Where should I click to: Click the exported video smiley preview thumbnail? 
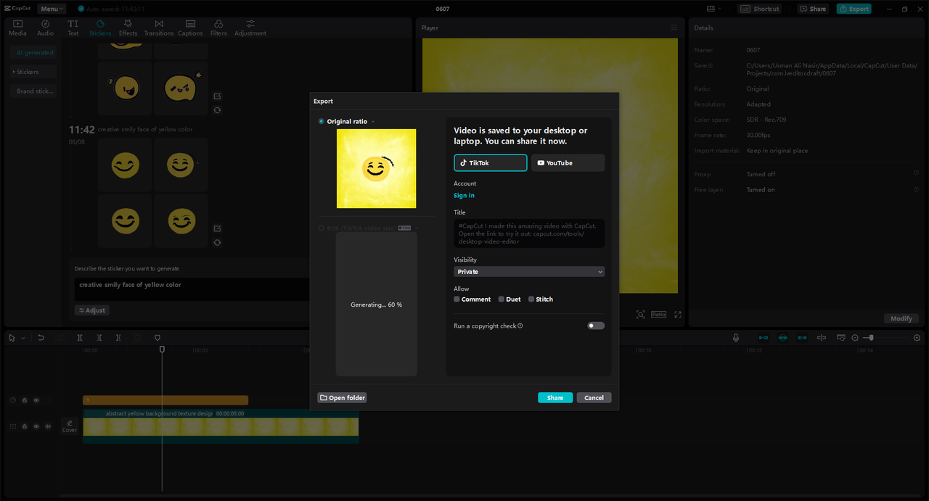point(376,169)
